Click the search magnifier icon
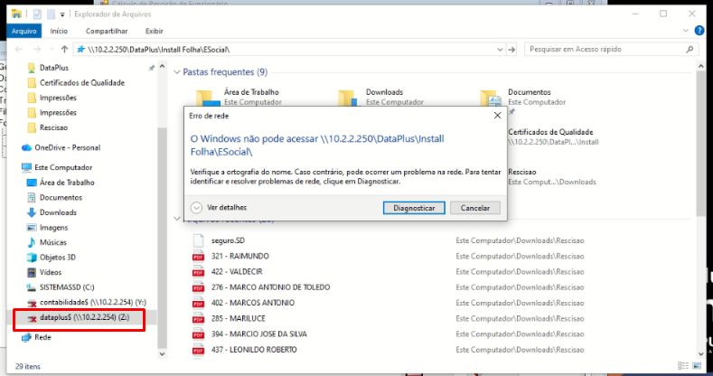 [690, 49]
